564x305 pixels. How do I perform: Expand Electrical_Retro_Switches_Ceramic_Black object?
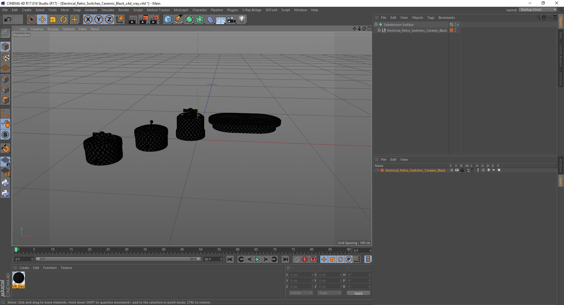pos(379,30)
